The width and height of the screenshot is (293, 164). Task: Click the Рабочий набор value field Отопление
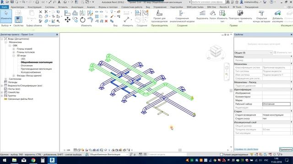[277, 104]
